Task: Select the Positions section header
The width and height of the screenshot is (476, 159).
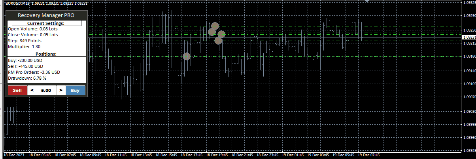Action: [46, 54]
